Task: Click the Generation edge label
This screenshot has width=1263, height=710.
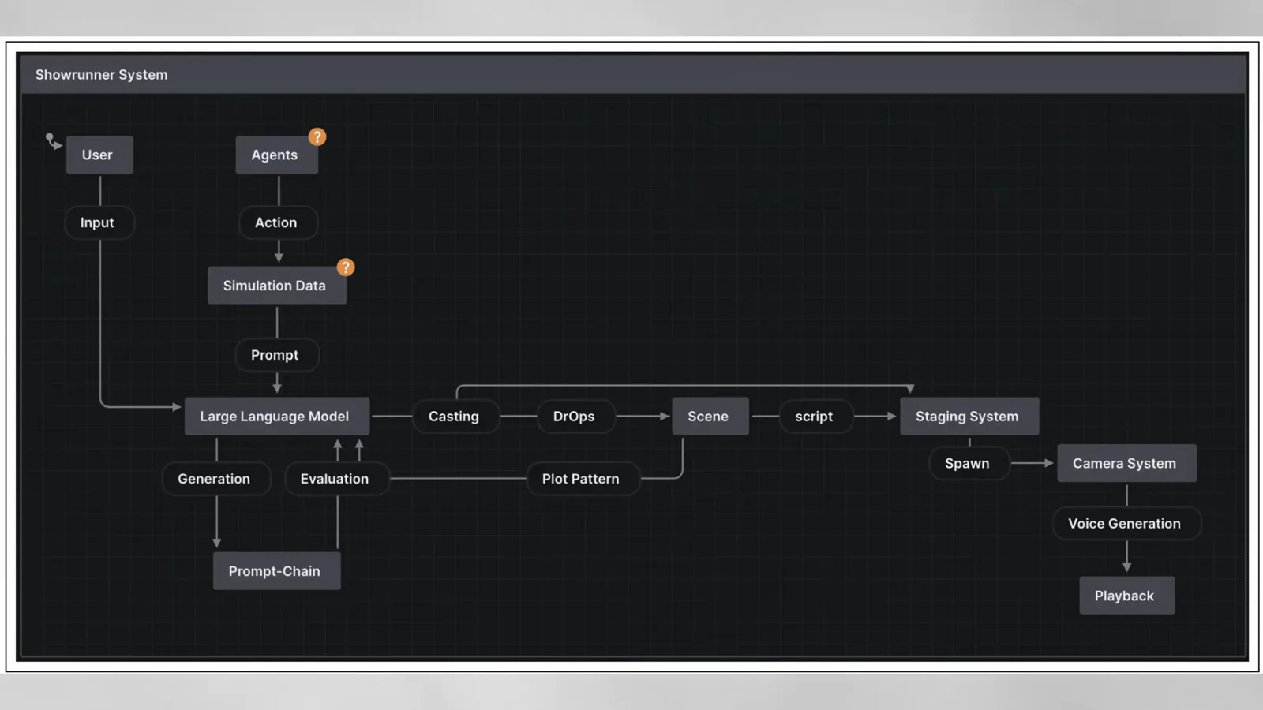Action: point(216,479)
